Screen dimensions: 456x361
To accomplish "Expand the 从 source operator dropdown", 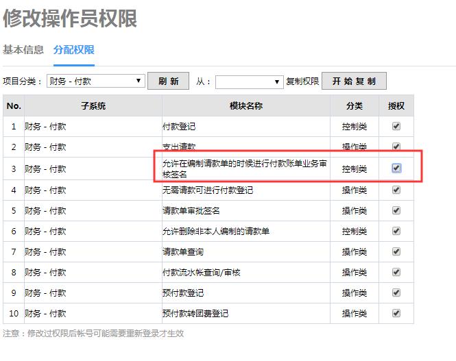I will point(249,82).
